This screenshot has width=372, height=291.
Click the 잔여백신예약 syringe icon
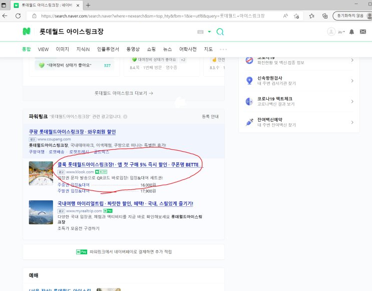point(249,122)
